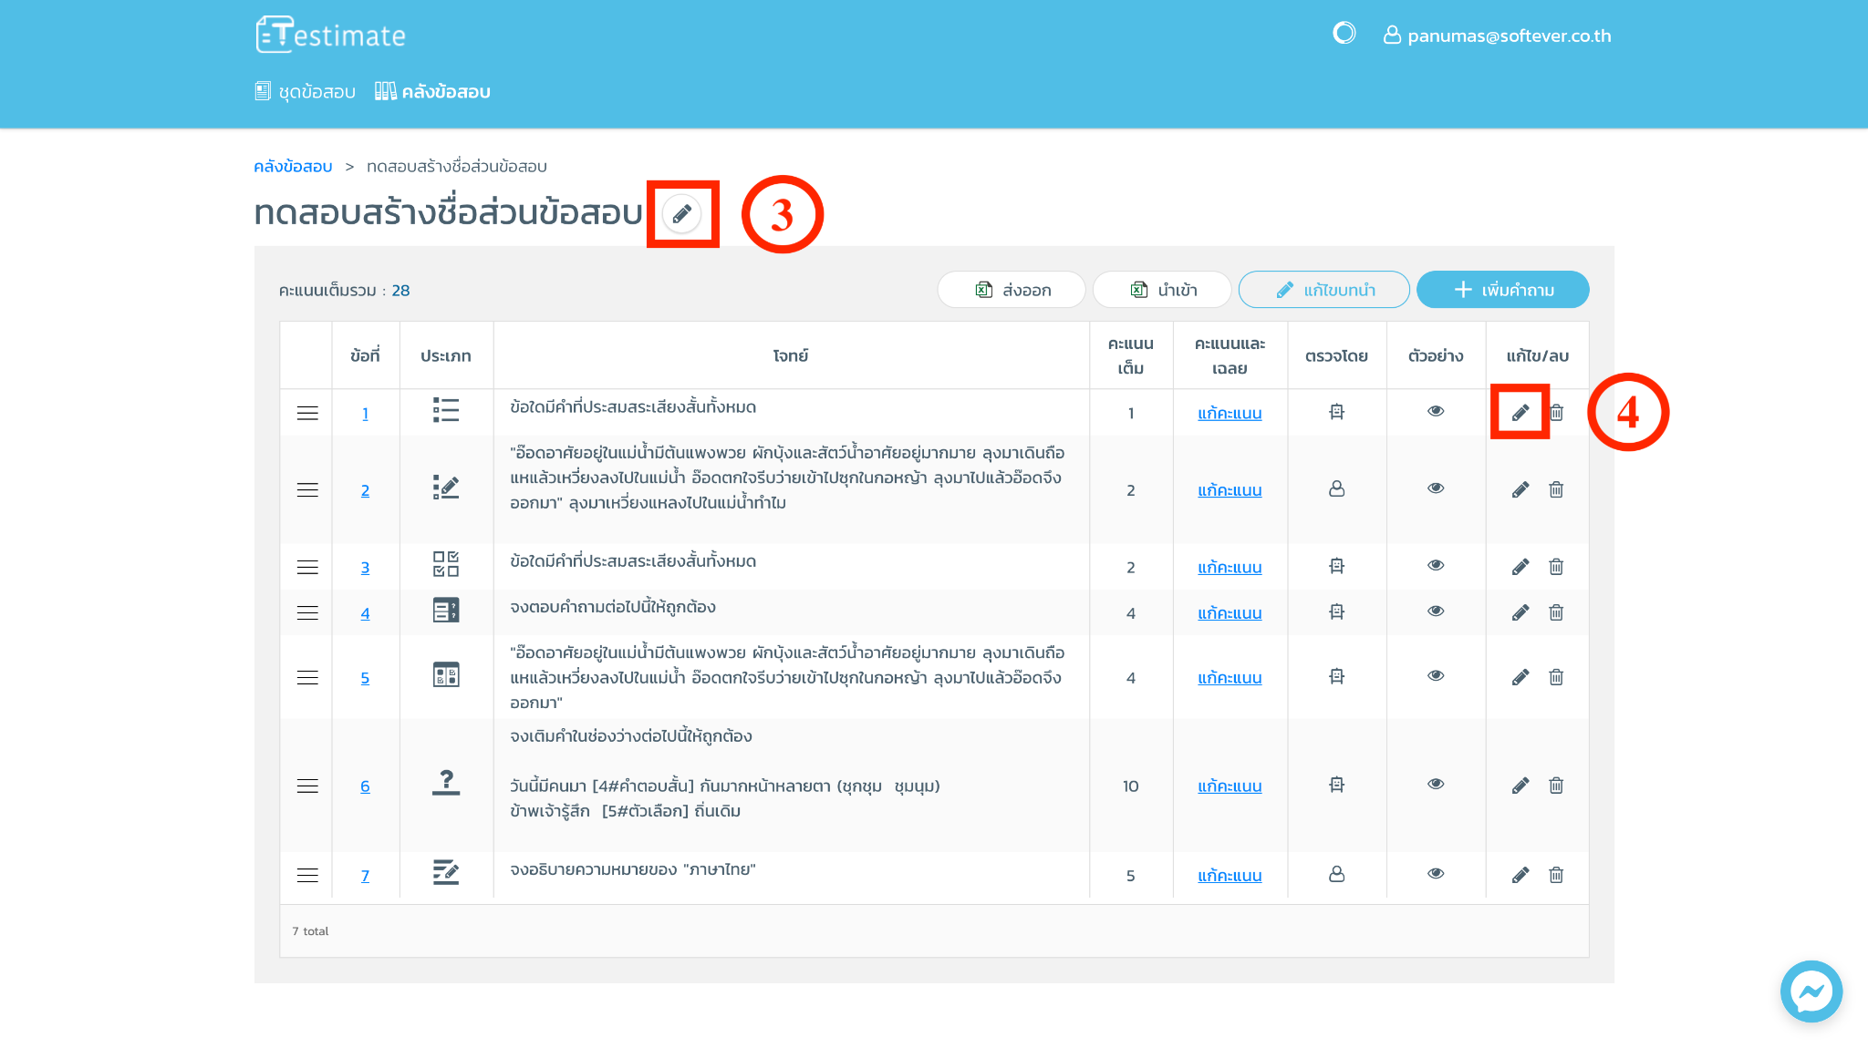This screenshot has width=1868, height=1048.
Task: Preview question 7 with eye icon
Action: (1436, 874)
